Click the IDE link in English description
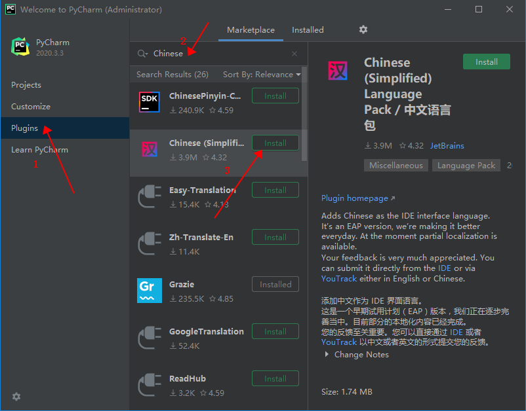The width and height of the screenshot is (526, 411). pos(445,268)
